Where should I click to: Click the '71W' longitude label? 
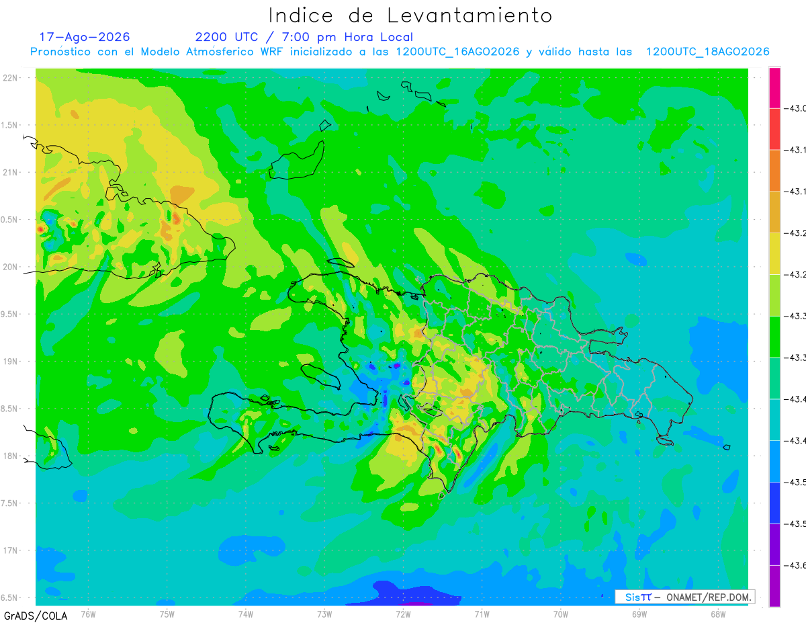pyautogui.click(x=482, y=614)
